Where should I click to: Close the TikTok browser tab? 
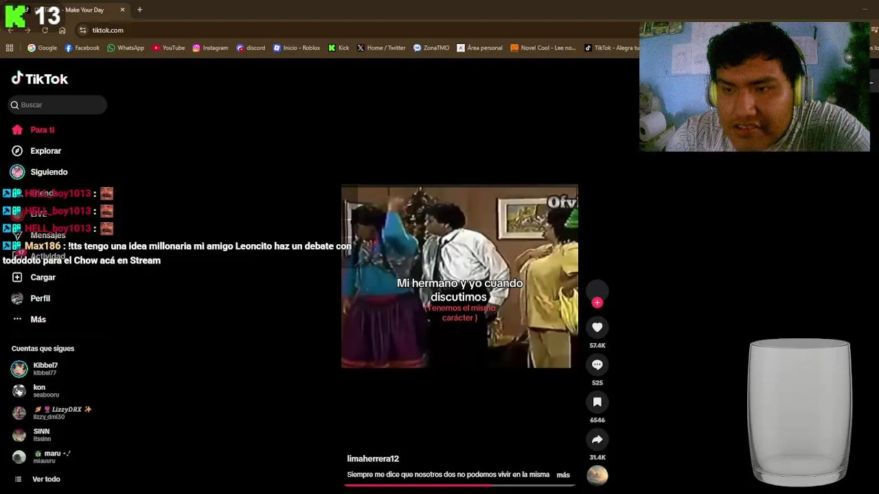click(122, 10)
